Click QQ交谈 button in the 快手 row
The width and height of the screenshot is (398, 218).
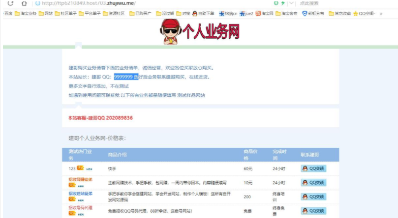(313, 168)
